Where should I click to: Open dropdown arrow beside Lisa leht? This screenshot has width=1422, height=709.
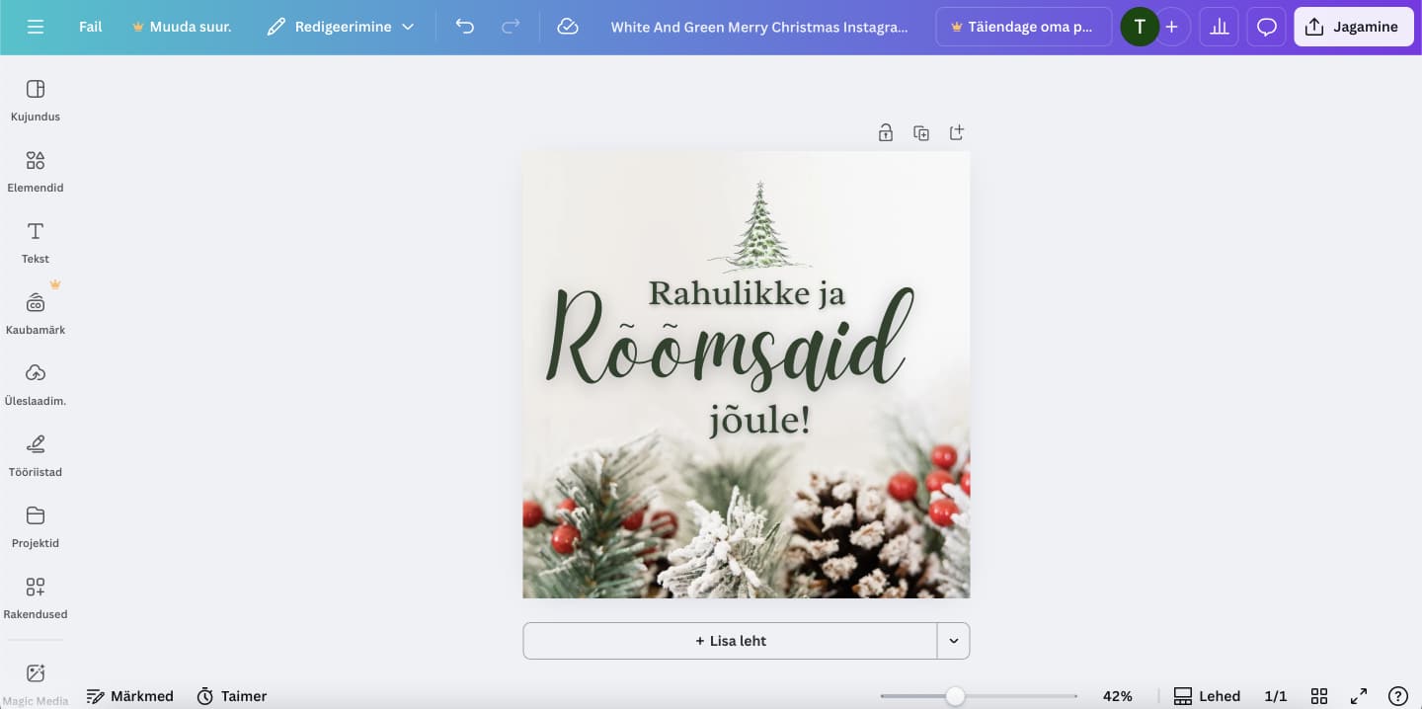click(x=954, y=641)
